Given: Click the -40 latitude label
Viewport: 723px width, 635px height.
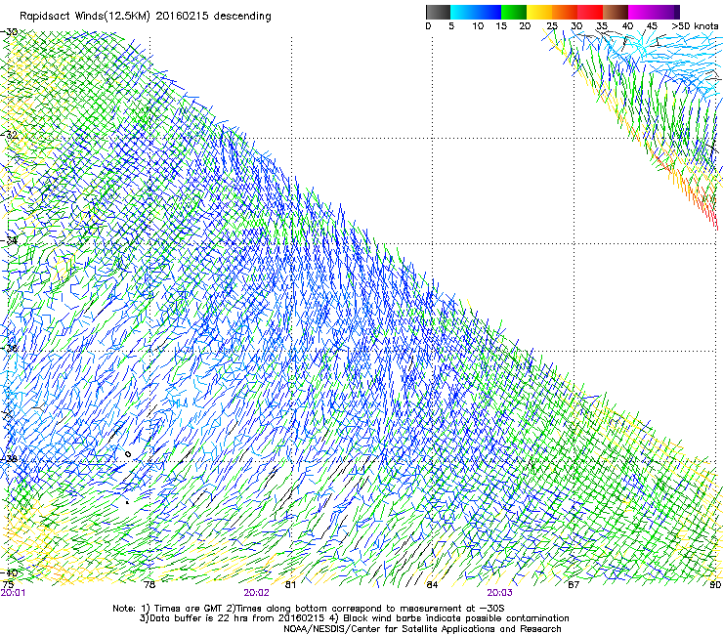Looking at the screenshot, I should click(9, 572).
